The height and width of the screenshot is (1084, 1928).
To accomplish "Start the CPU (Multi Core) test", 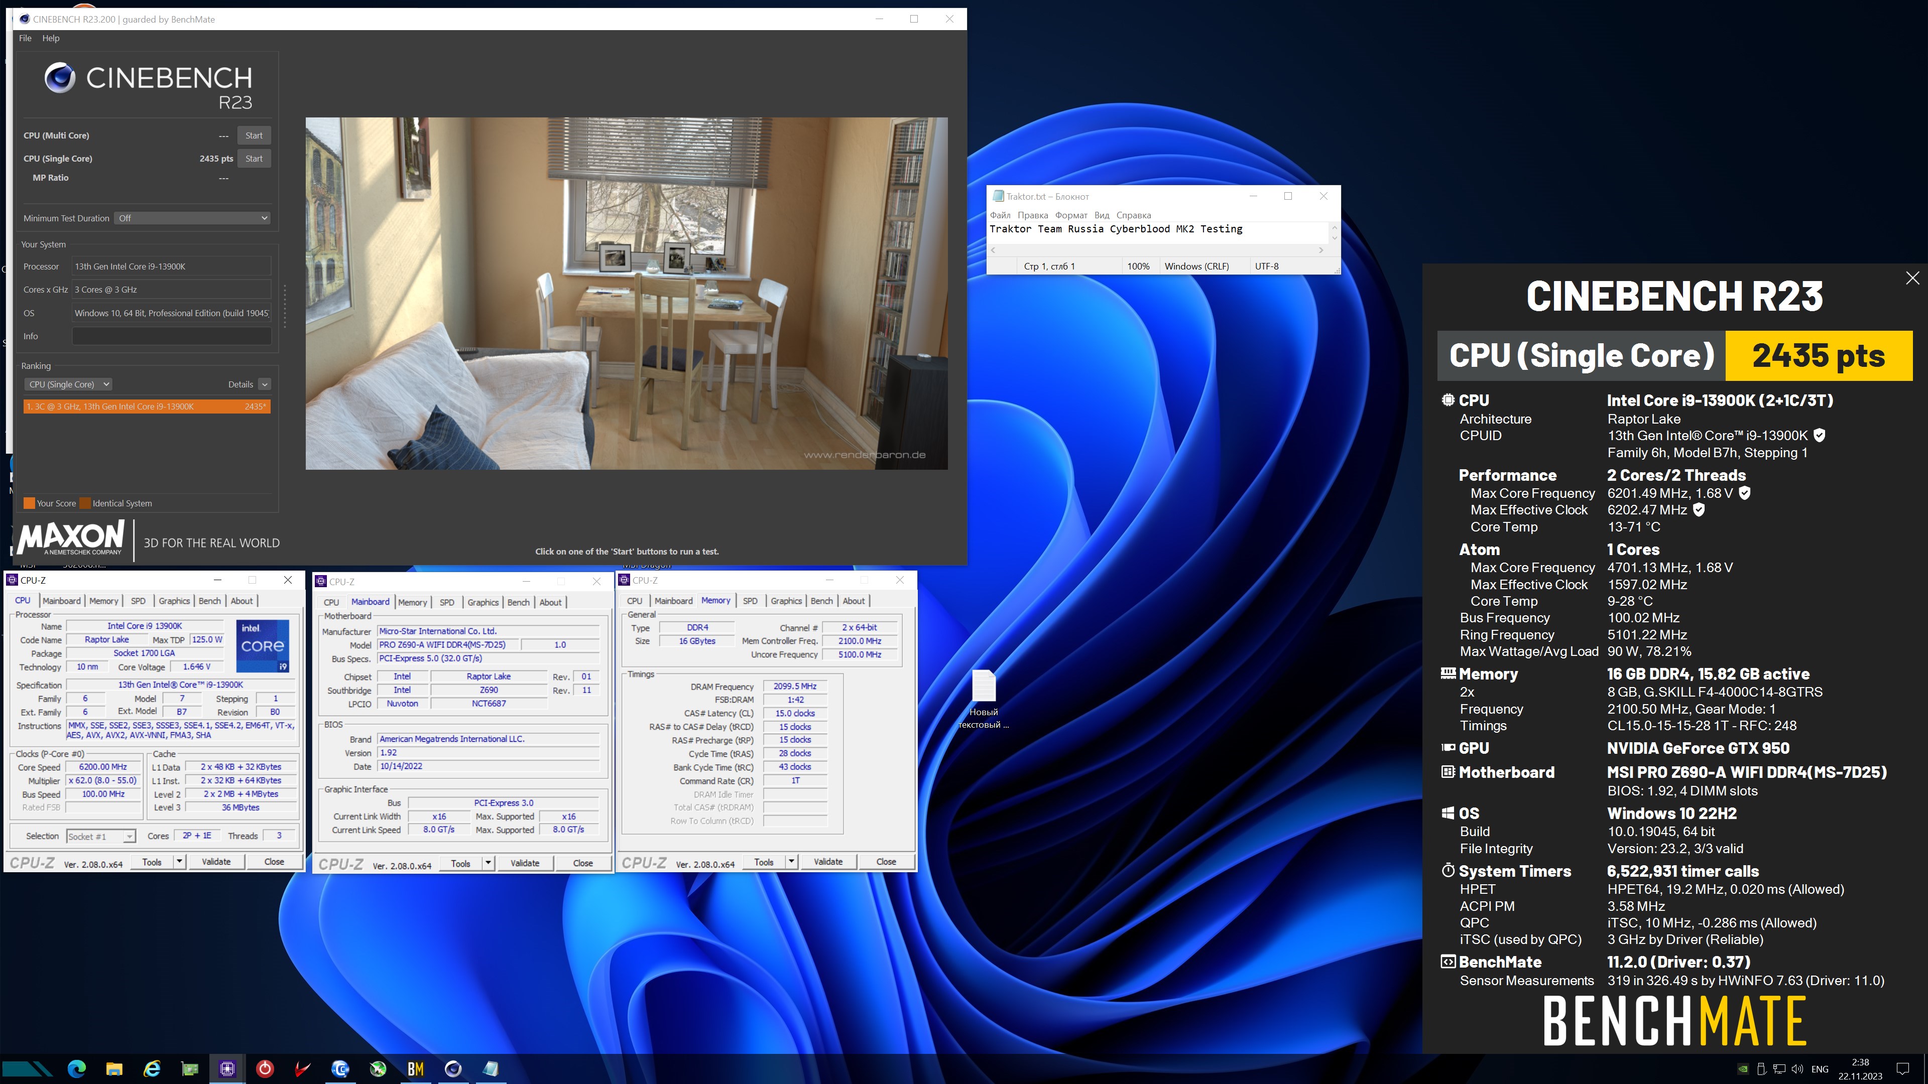I will coord(254,135).
